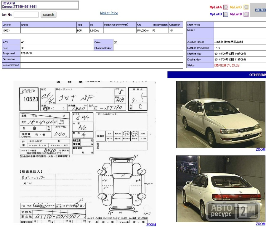The height and width of the screenshot is (227, 266).
Task: Click ZOOM link under auction sheet
Action: pyautogui.click(x=151, y=225)
